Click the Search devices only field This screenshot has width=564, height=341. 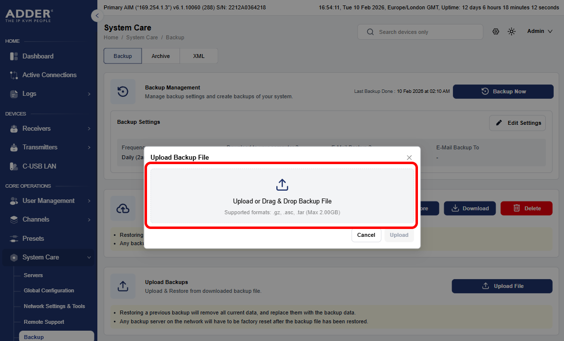[x=420, y=32]
